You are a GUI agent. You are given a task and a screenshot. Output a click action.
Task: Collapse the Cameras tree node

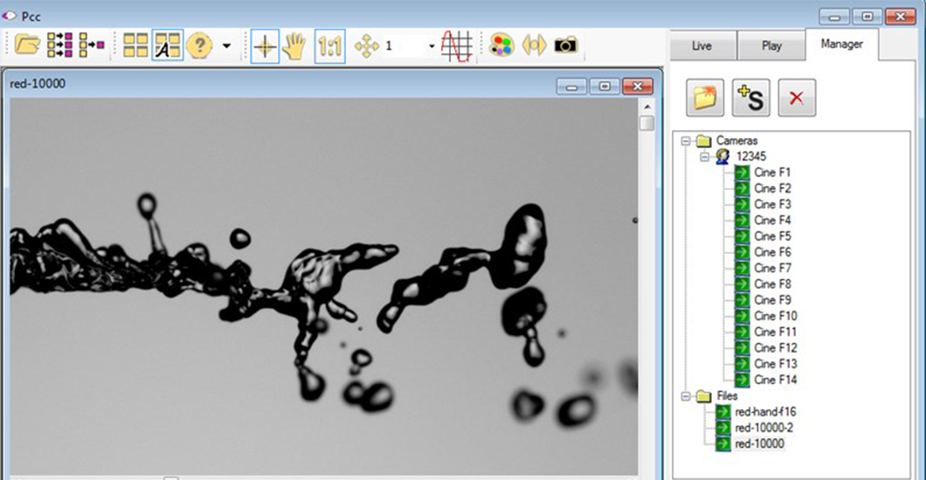click(686, 141)
